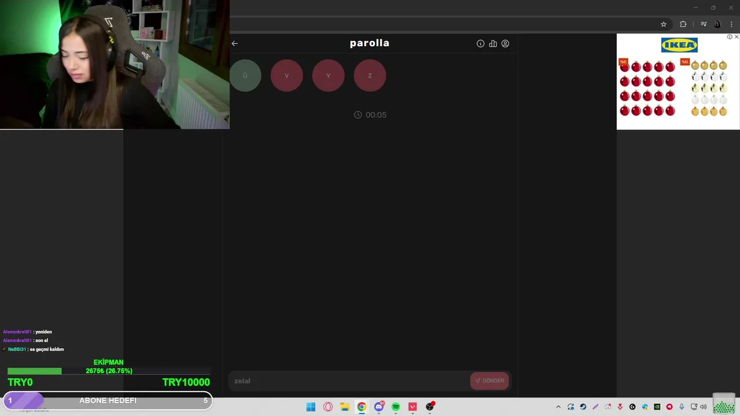Click the ABONE HEDEFI subscriber goal bar
The height and width of the screenshot is (416, 740).
coord(108,400)
